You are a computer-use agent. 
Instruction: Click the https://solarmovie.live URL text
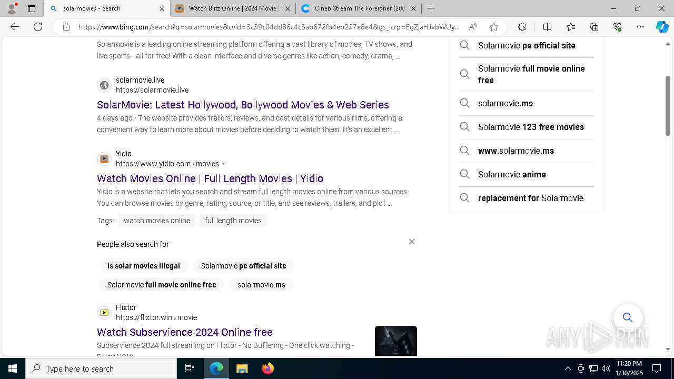(152, 90)
